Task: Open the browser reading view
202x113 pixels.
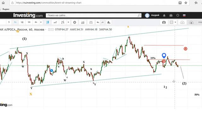Action: tap(180, 3)
